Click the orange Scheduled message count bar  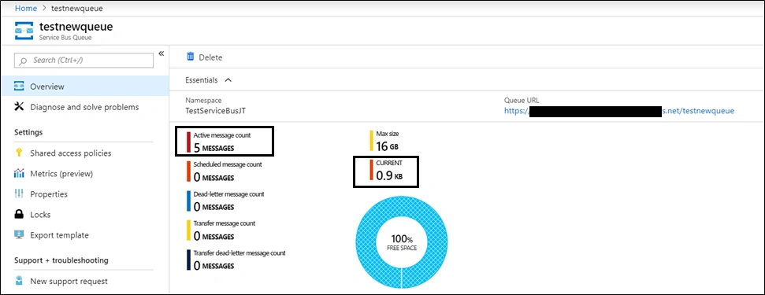click(189, 171)
